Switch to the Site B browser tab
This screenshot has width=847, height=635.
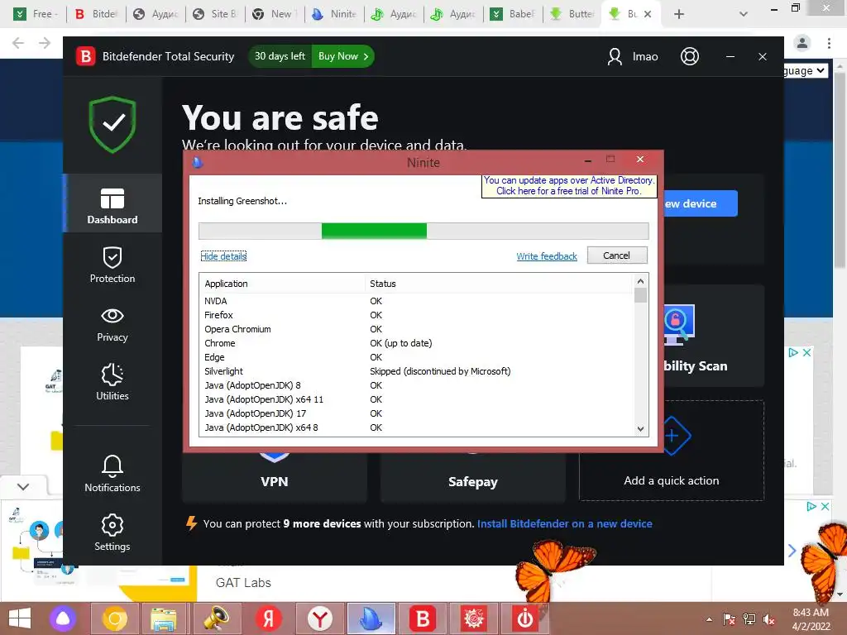tap(215, 14)
